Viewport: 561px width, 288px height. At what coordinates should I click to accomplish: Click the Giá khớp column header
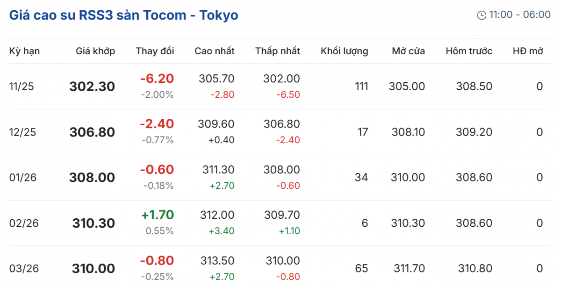[x=95, y=51]
